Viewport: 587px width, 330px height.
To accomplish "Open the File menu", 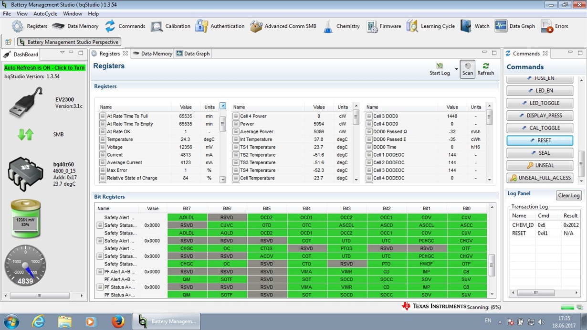I will tap(7, 14).
